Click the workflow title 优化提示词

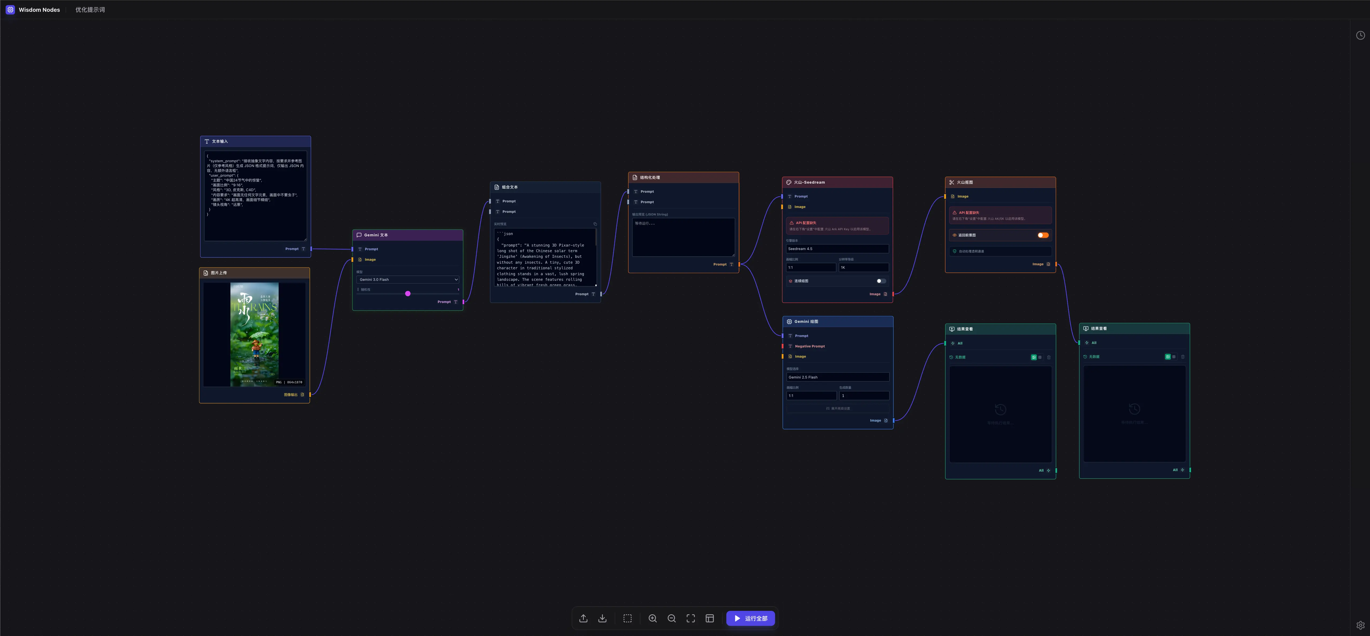pos(90,10)
